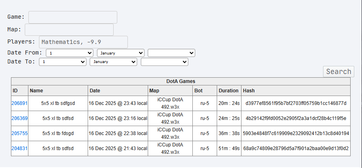Open game ID 206369 link

tap(19, 118)
